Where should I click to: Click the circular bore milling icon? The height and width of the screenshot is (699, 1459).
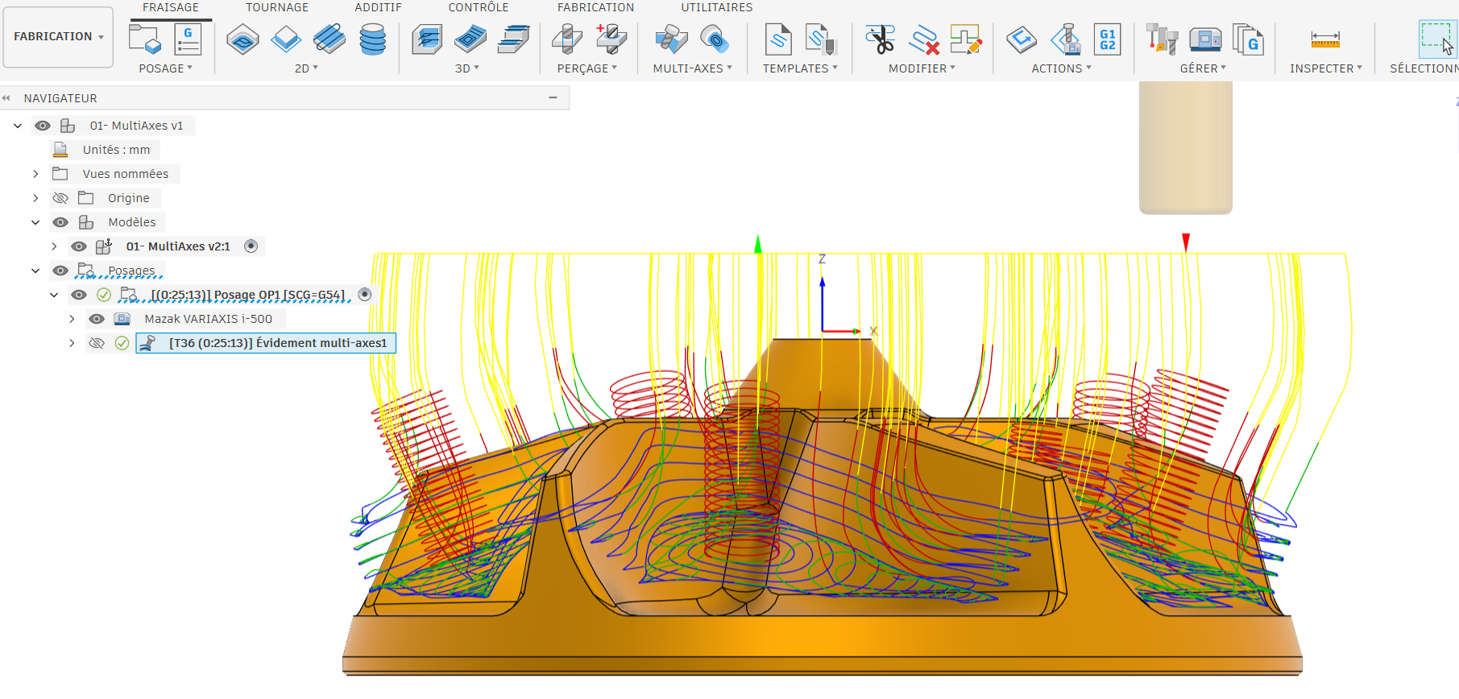pos(372,39)
